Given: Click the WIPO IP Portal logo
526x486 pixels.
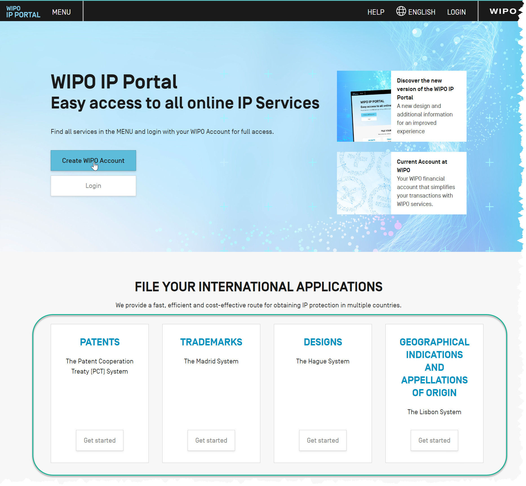Looking at the screenshot, I should tap(23, 12).
